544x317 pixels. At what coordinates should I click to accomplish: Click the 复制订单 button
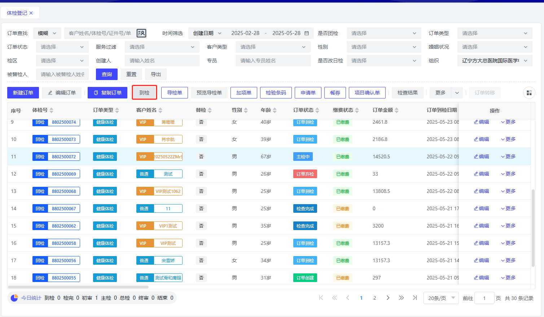tap(108, 93)
